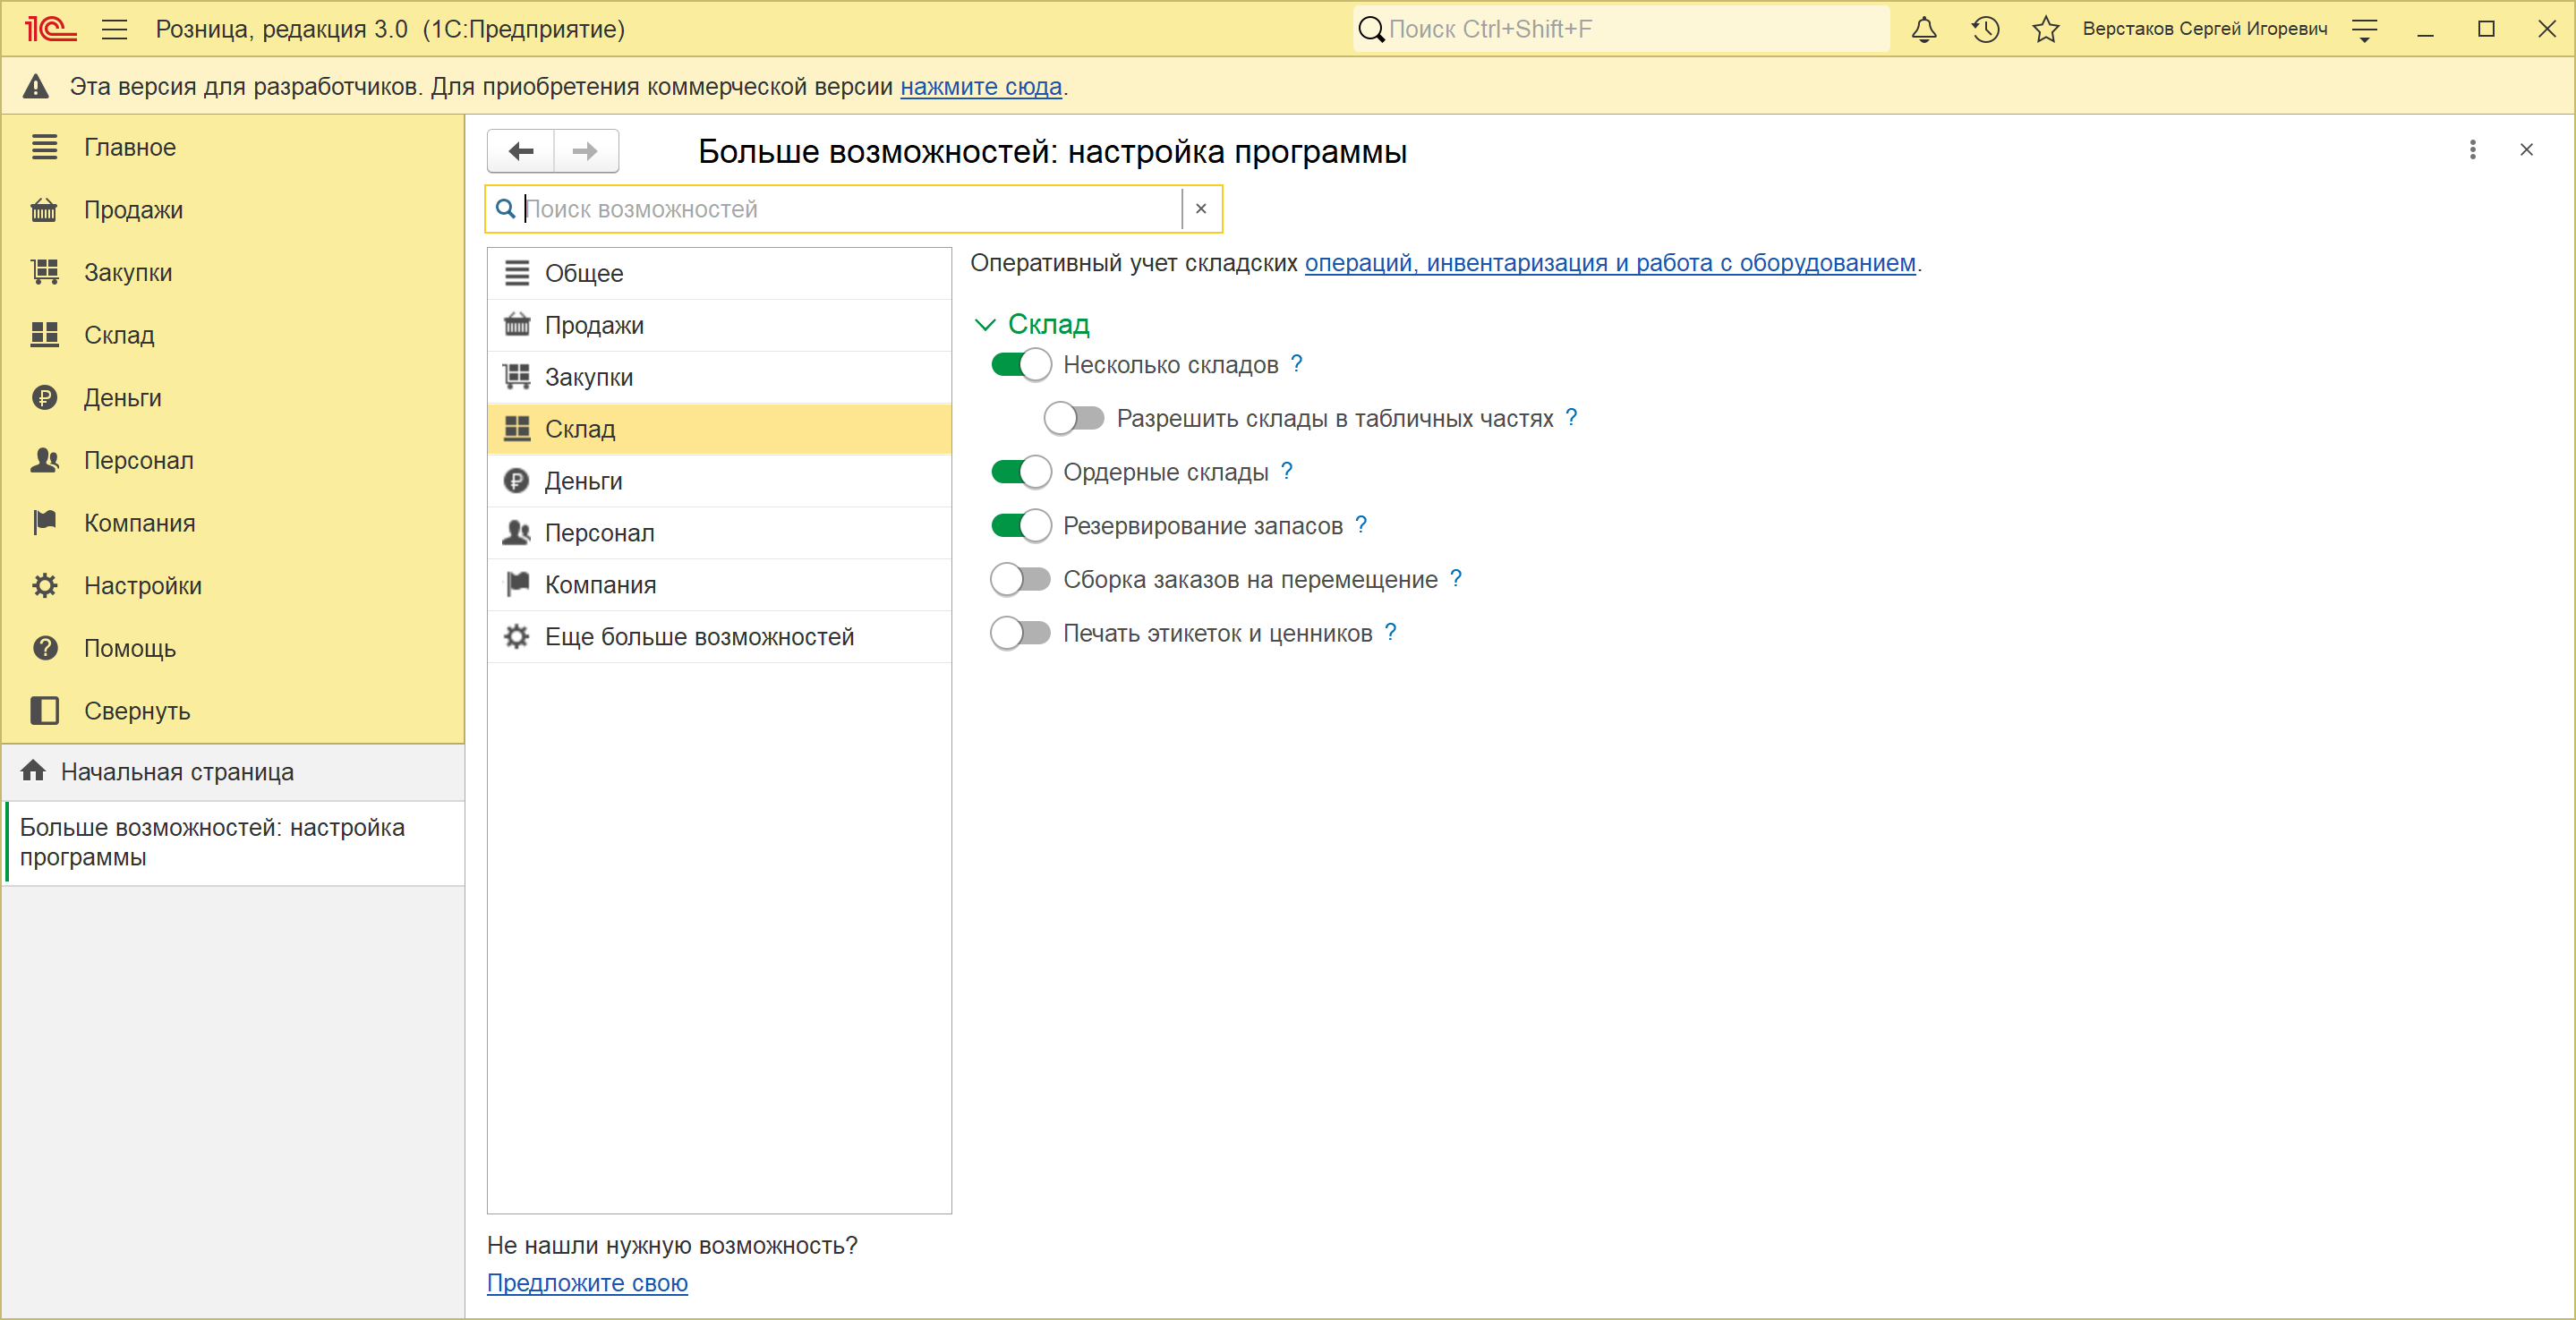Screen dimensions: 2576x1320
Task: Click the нажмите сюда link
Action: tap(980, 87)
